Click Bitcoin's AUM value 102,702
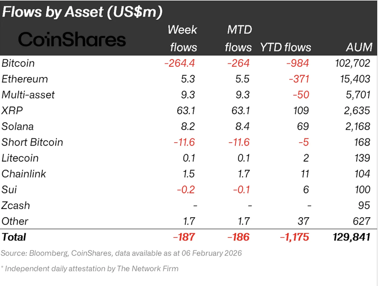 [353, 63]
